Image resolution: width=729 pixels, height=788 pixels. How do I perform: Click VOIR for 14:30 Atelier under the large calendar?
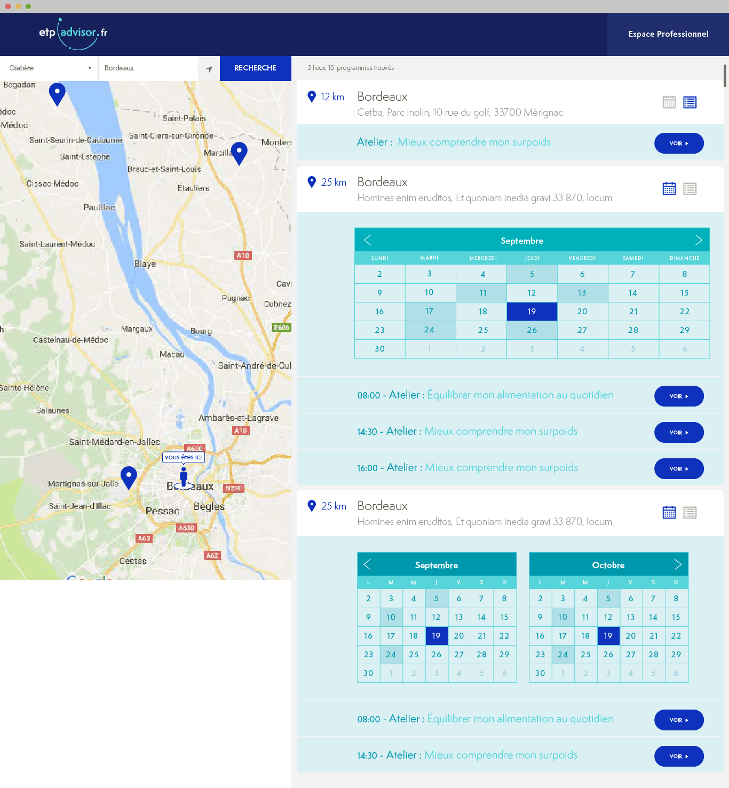(x=679, y=432)
